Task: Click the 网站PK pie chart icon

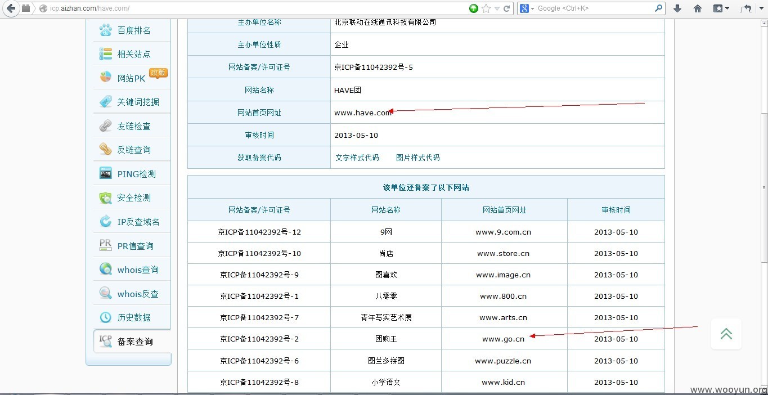Action: point(105,78)
